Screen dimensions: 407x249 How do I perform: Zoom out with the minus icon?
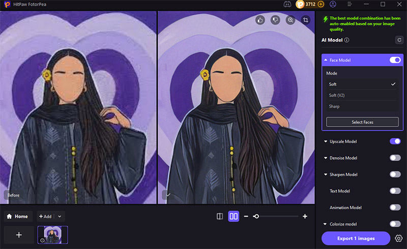coord(246,216)
